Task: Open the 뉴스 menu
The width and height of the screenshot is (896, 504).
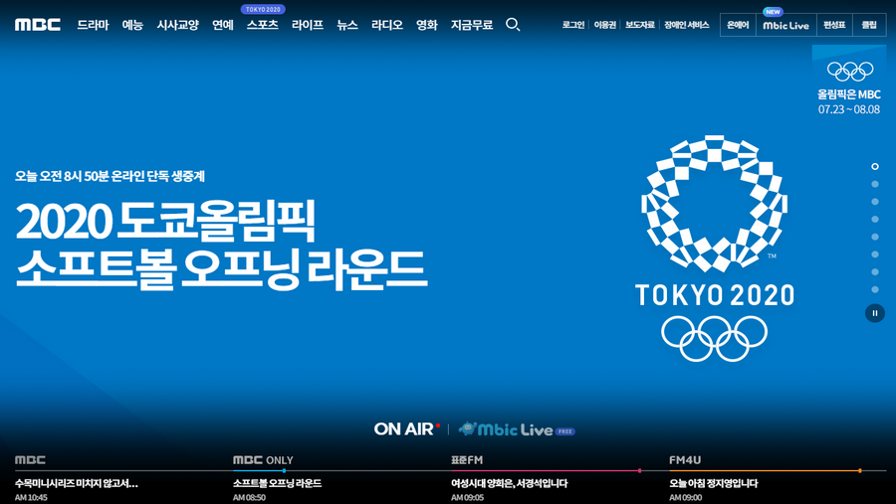Action: click(x=347, y=25)
